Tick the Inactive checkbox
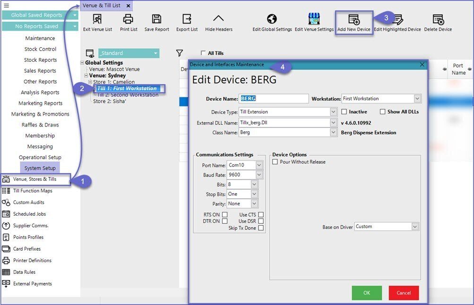This screenshot has height=305, width=474. [x=345, y=112]
